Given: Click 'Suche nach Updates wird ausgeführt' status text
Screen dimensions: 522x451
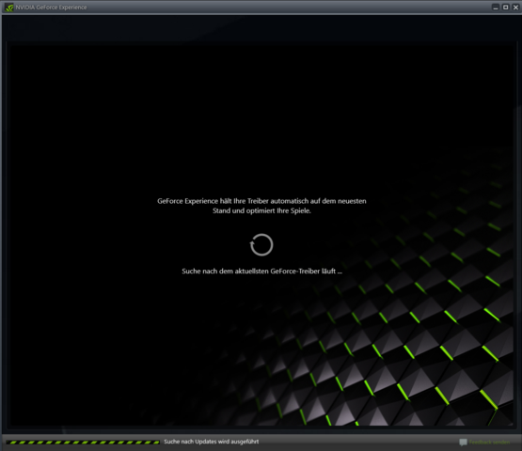Looking at the screenshot, I should [x=211, y=442].
